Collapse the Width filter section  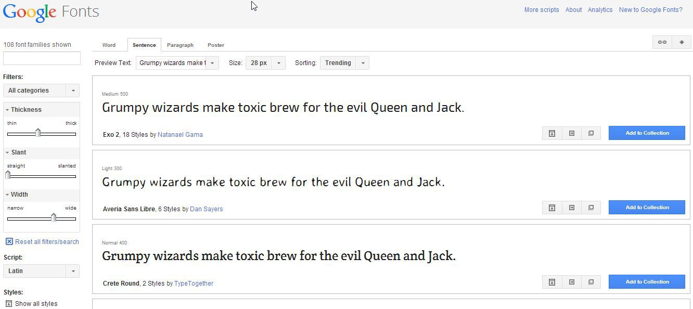42,195
